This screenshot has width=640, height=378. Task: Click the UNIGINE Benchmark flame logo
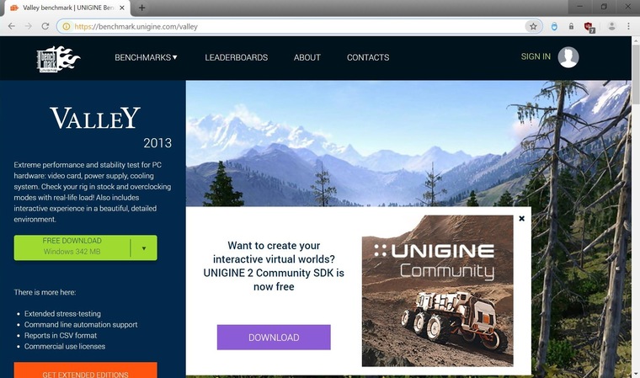(58, 59)
